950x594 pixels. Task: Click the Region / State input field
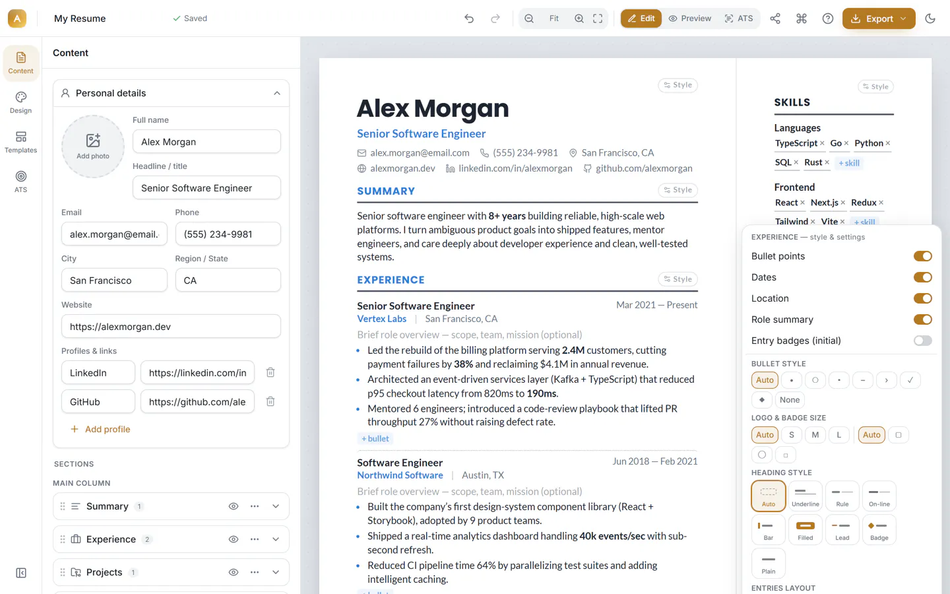[228, 280]
